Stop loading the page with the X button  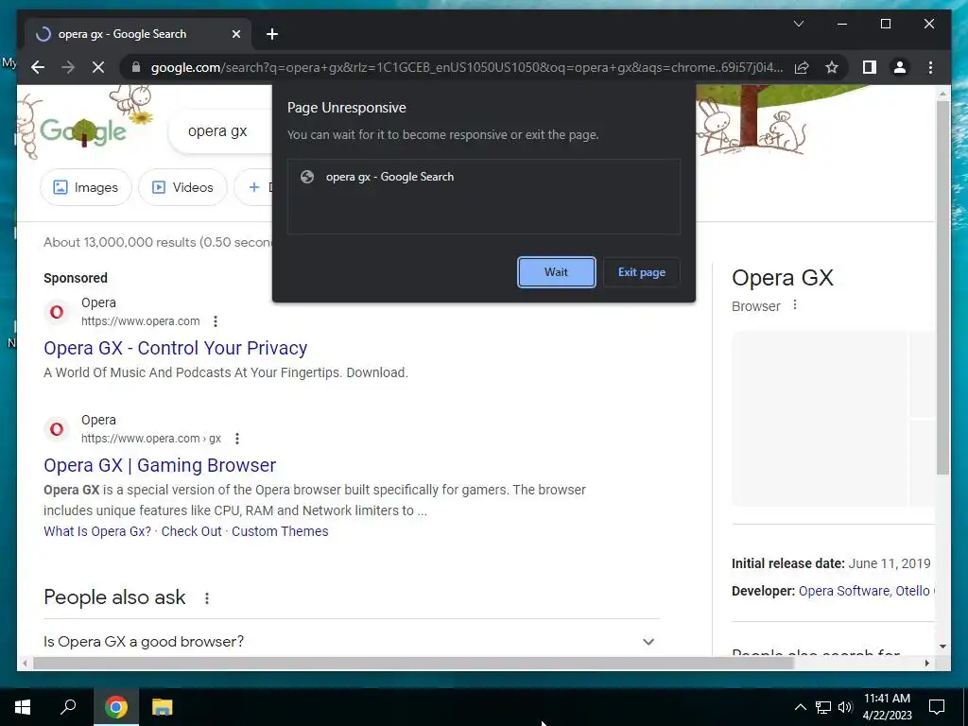[98, 67]
